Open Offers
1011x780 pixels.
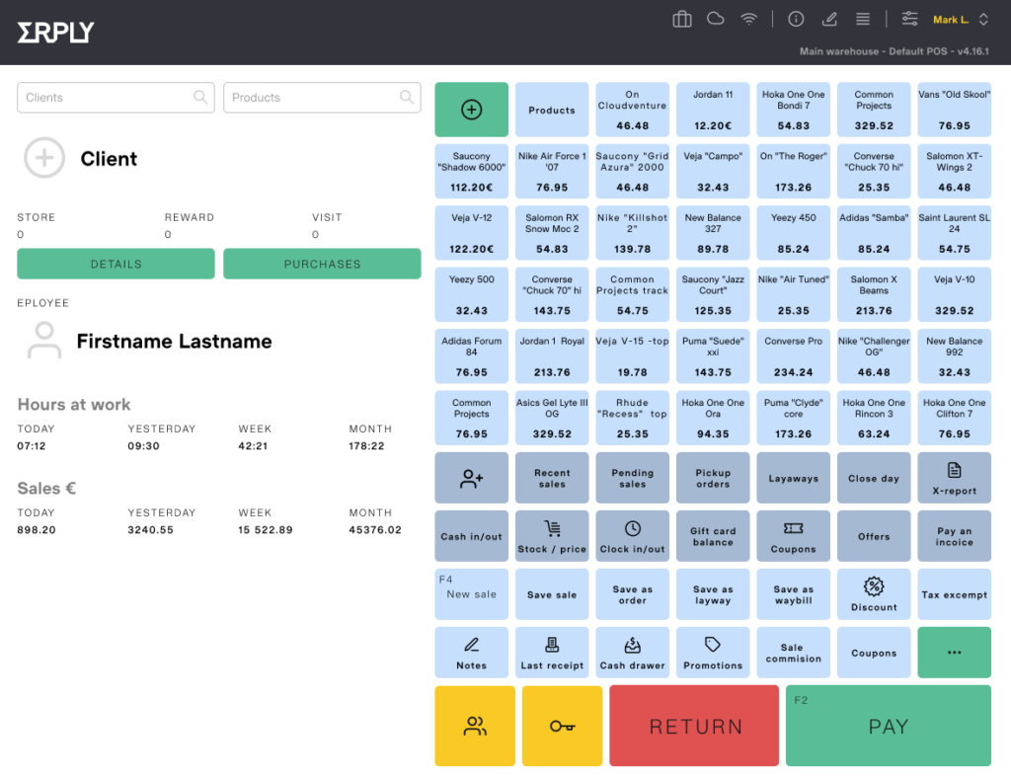(x=874, y=536)
